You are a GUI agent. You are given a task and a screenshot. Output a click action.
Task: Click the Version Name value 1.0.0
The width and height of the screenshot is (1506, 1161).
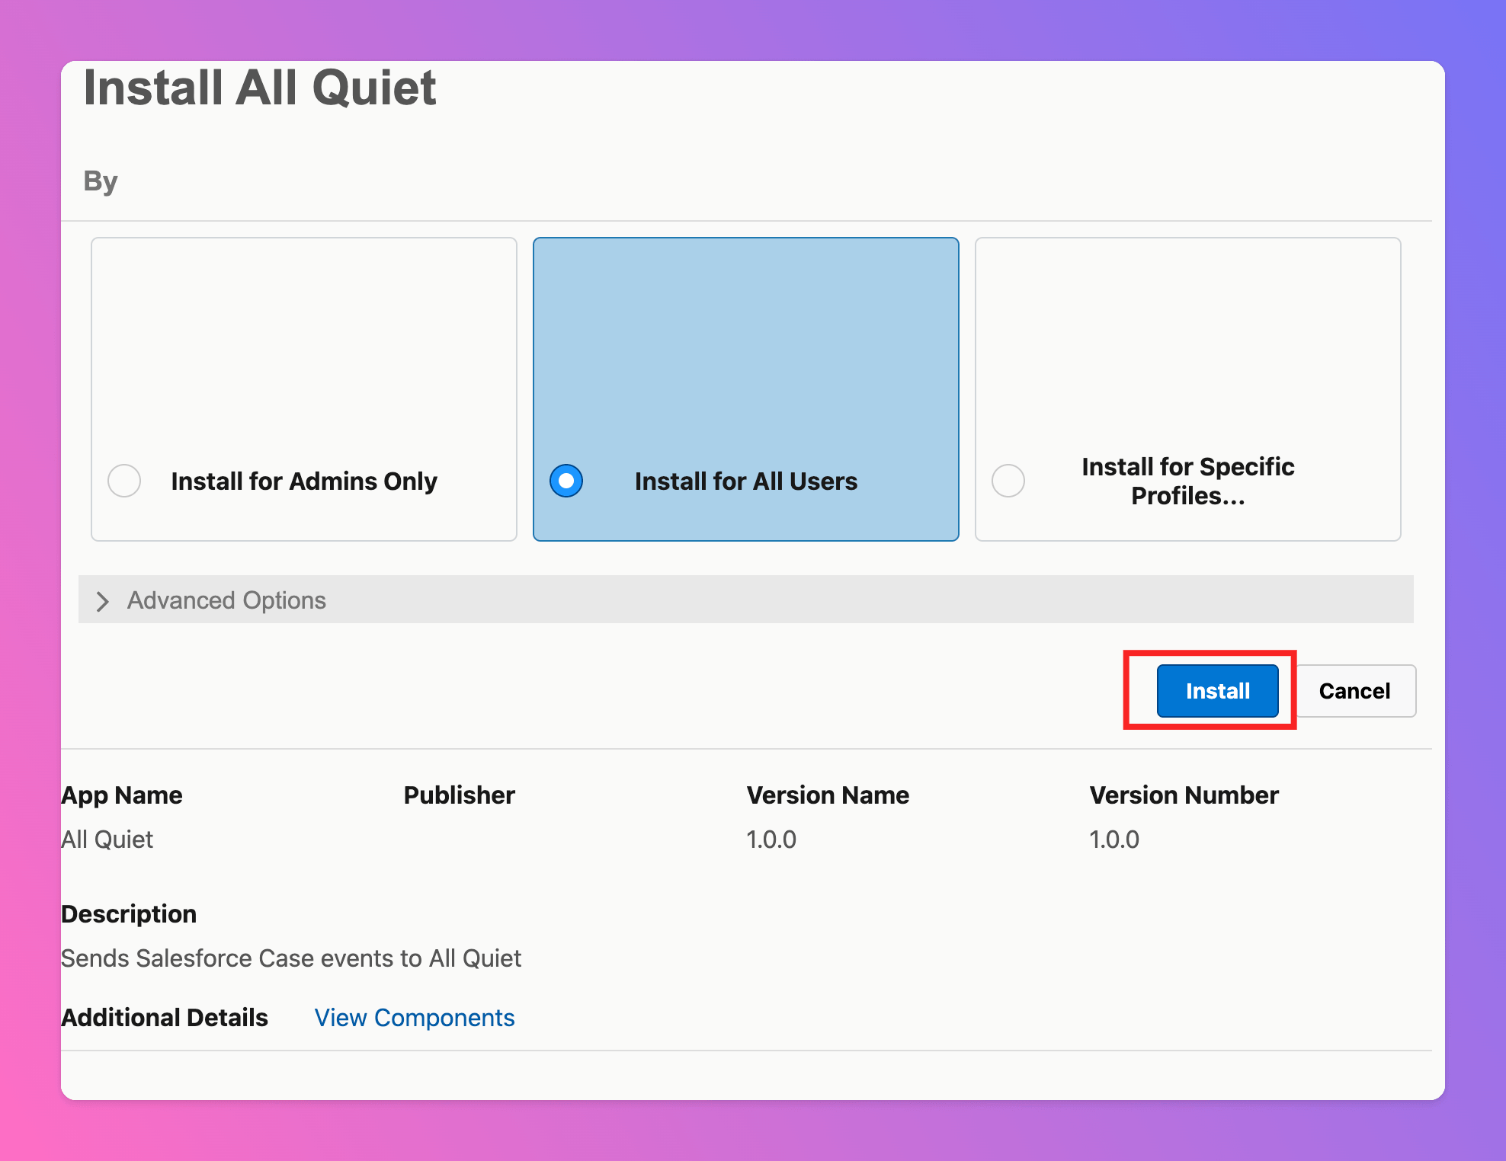tap(771, 840)
